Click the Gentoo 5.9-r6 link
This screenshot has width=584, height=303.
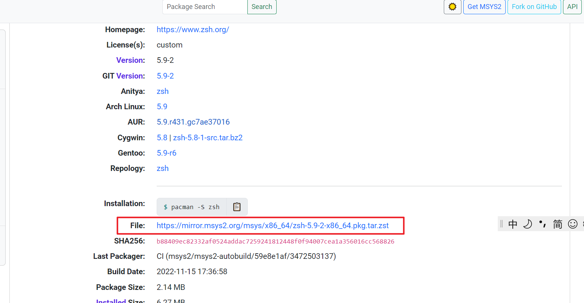point(166,153)
